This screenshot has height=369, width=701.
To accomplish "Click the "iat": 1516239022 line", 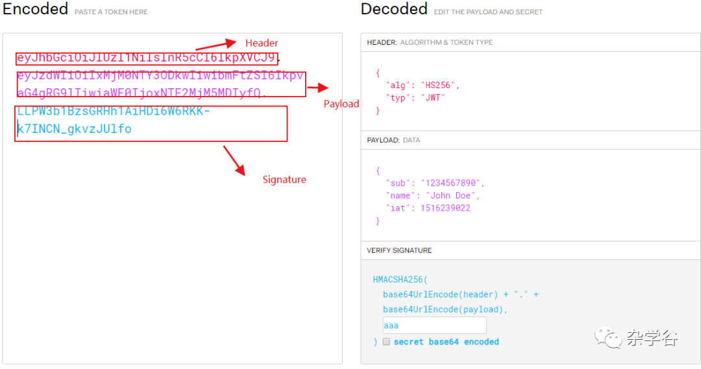I will [x=428, y=208].
